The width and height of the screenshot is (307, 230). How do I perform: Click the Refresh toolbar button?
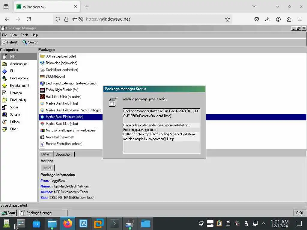10,42
